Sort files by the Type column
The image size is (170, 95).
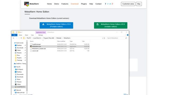pos(71,41)
